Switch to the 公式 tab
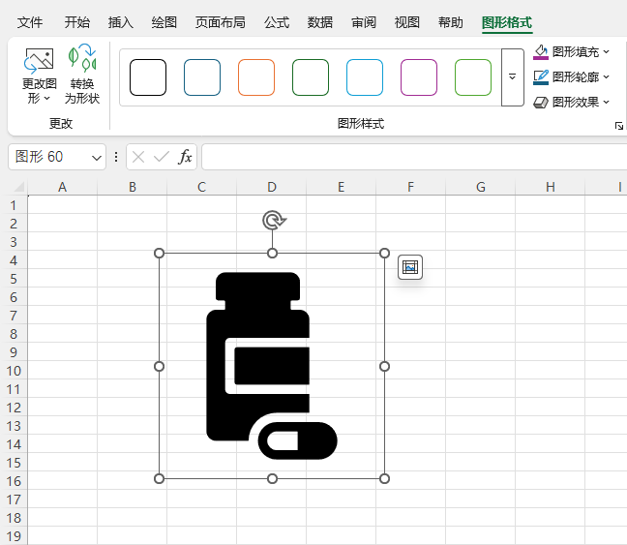 click(277, 22)
